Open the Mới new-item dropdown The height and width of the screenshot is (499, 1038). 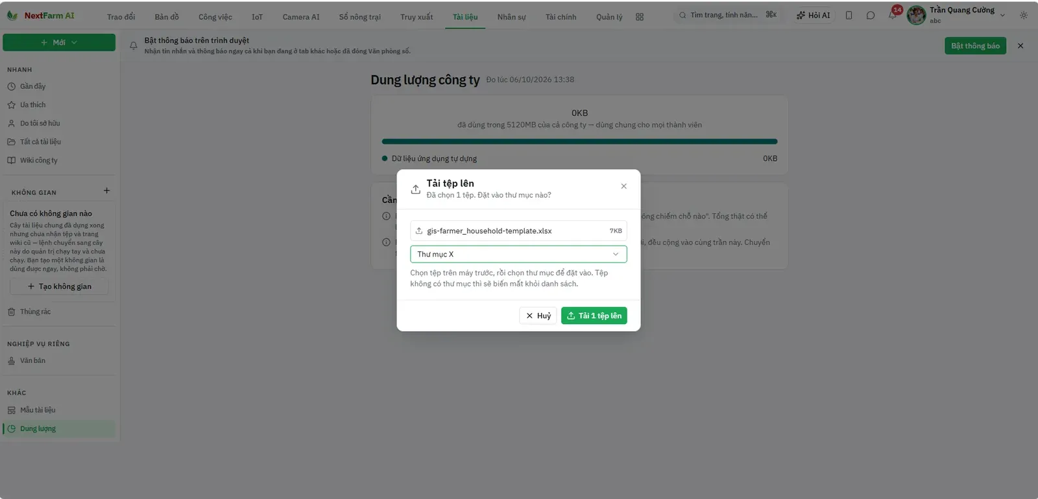tap(59, 43)
